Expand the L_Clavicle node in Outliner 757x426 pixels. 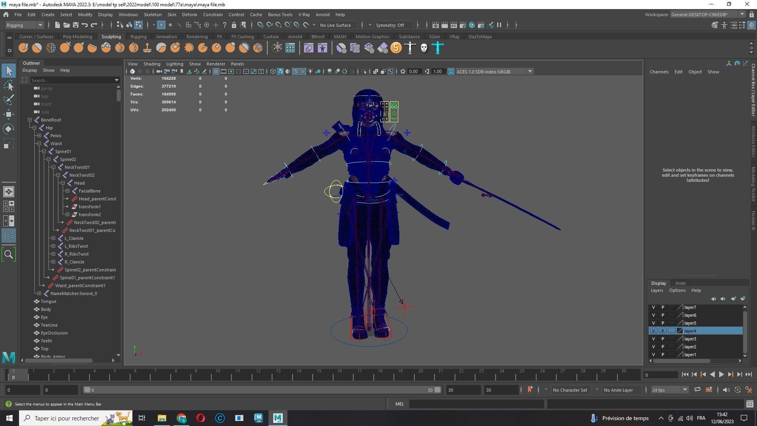tap(53, 238)
